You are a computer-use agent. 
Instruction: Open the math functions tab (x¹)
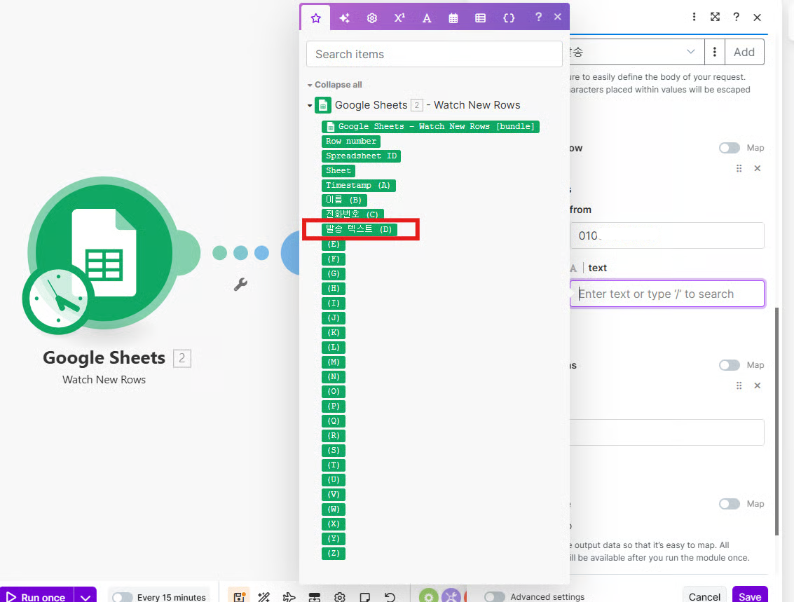coord(399,18)
